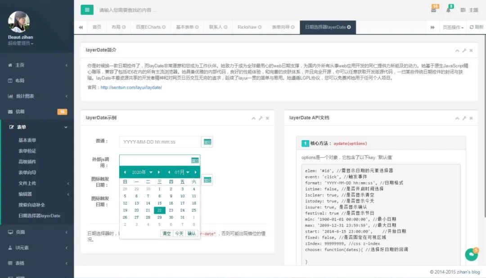This screenshot has height=278, width=486.
Task: Go to previous year in date picker
Action: coord(125,172)
